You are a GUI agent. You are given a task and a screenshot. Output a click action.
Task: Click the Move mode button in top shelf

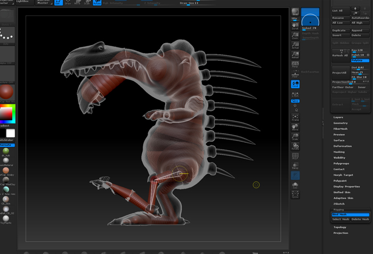(x=77, y=2)
